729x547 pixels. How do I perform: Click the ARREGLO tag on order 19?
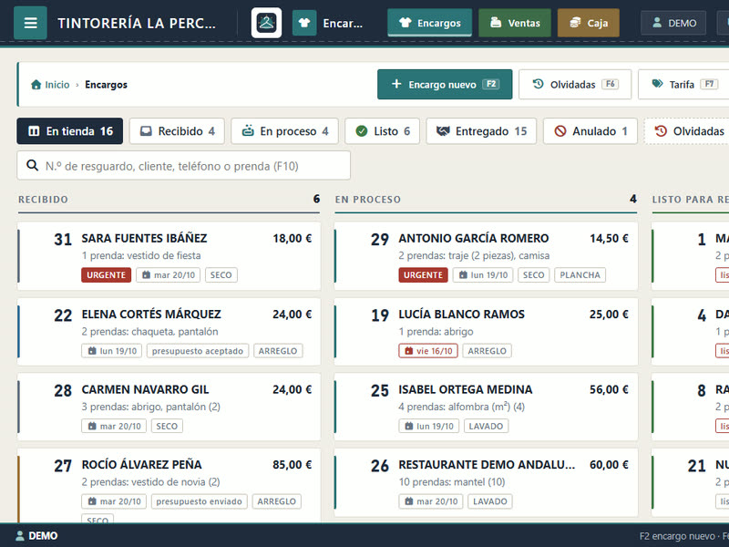[x=487, y=351]
